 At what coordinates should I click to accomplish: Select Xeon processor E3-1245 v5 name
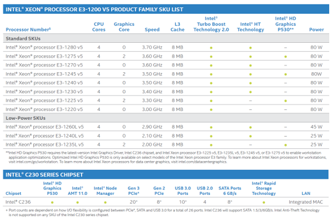pyautogui.click(x=44, y=74)
